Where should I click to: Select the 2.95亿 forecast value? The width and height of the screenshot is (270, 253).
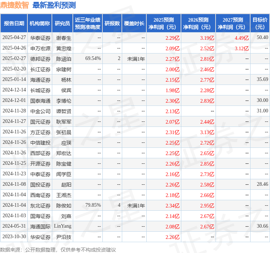[207, 206]
